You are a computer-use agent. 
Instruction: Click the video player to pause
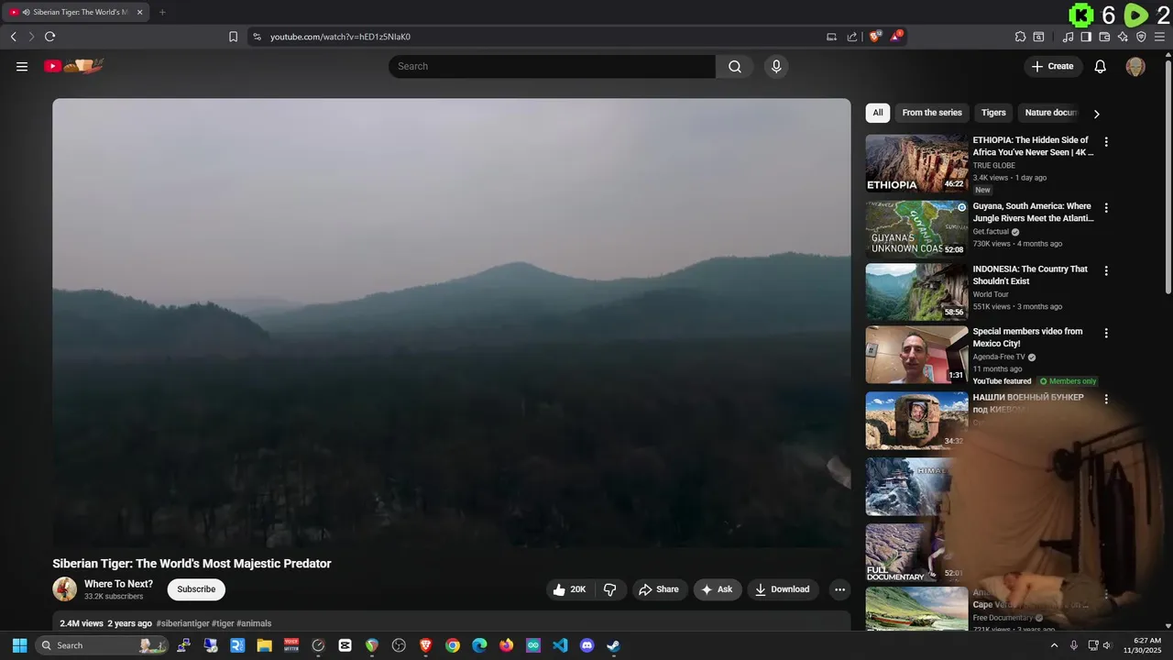point(451,323)
